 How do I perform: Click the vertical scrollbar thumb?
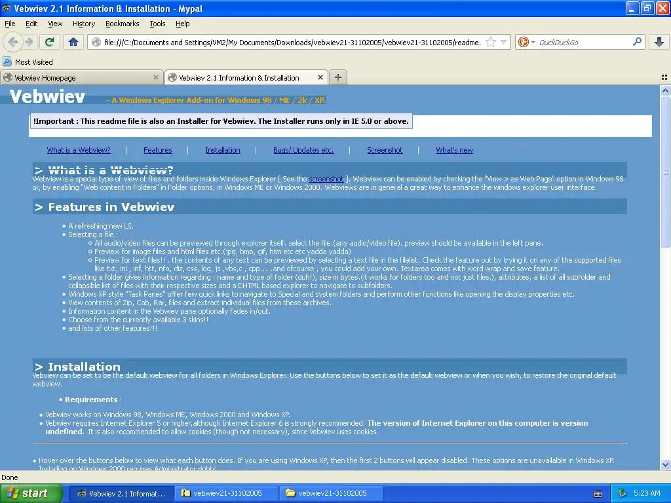[665, 172]
